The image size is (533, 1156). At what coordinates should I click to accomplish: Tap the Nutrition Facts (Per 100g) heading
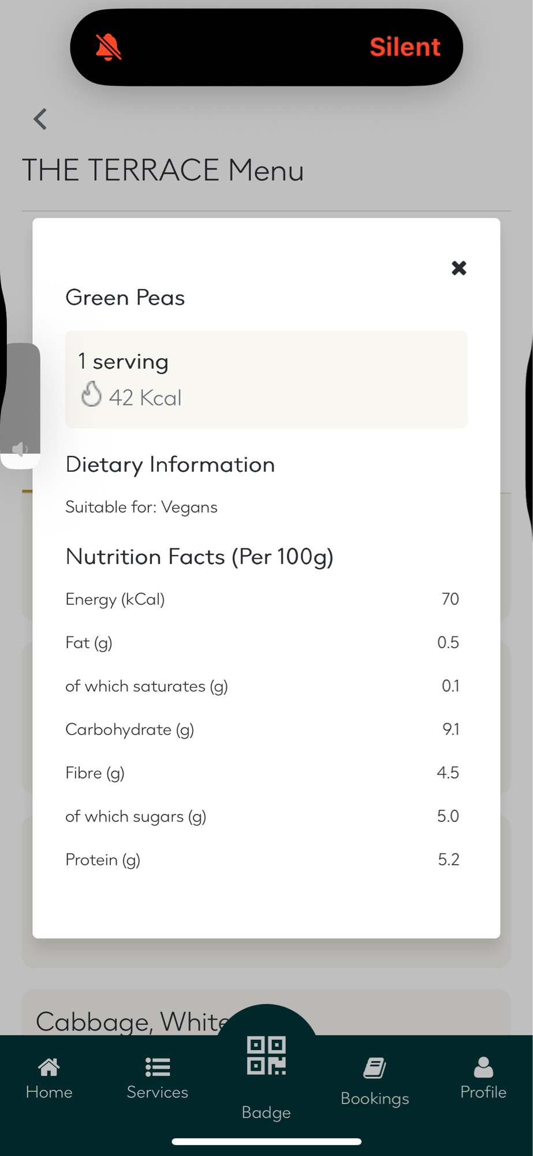[199, 557]
